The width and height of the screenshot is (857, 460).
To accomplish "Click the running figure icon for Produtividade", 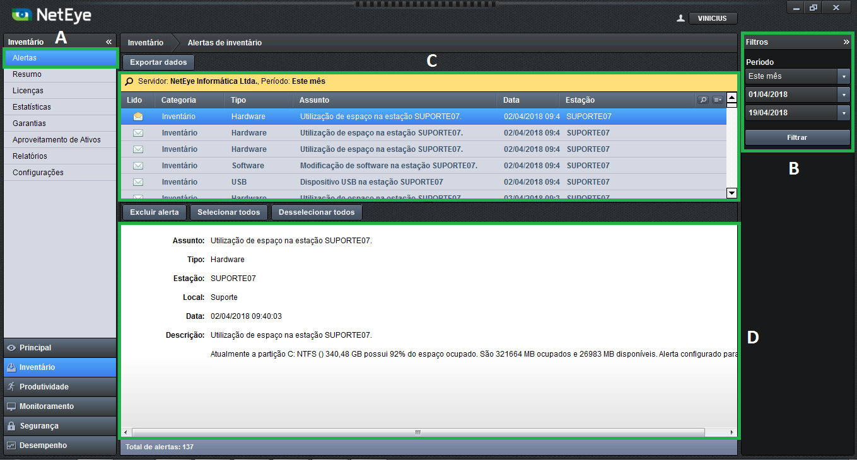I will (11, 387).
